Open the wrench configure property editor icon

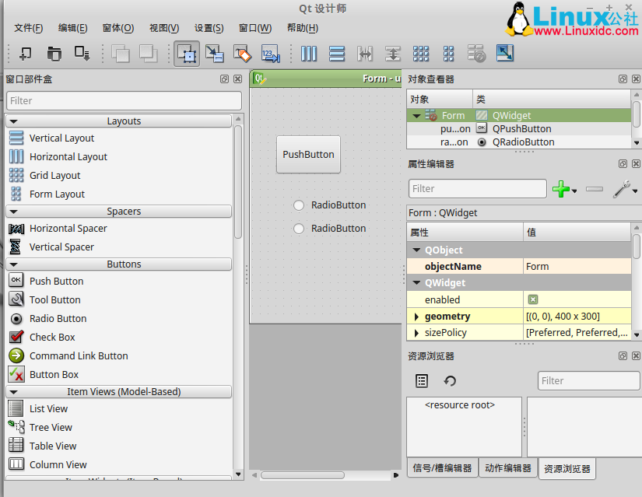coord(622,189)
